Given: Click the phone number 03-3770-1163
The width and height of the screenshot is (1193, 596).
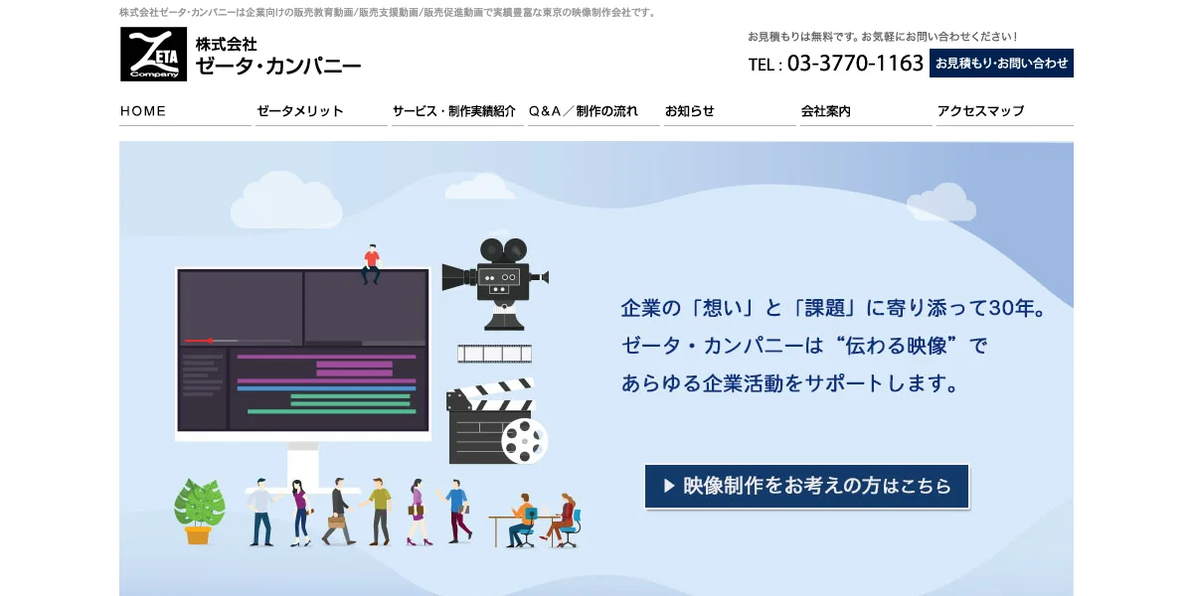Looking at the screenshot, I should 855,64.
